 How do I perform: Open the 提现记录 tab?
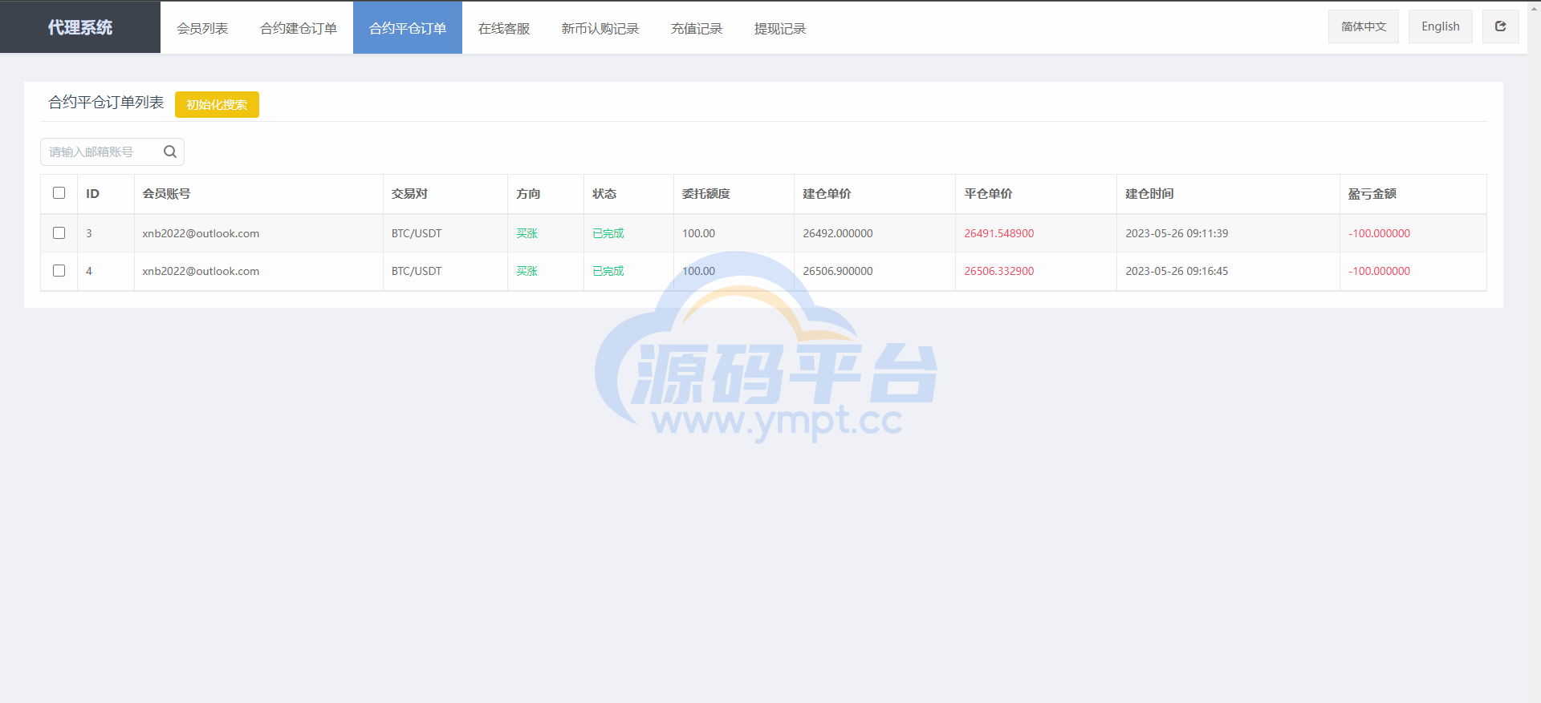click(780, 28)
